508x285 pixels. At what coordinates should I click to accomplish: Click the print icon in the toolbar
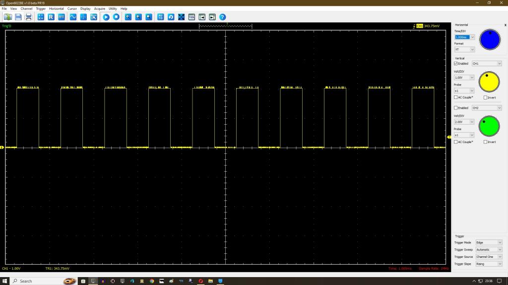tap(28, 17)
